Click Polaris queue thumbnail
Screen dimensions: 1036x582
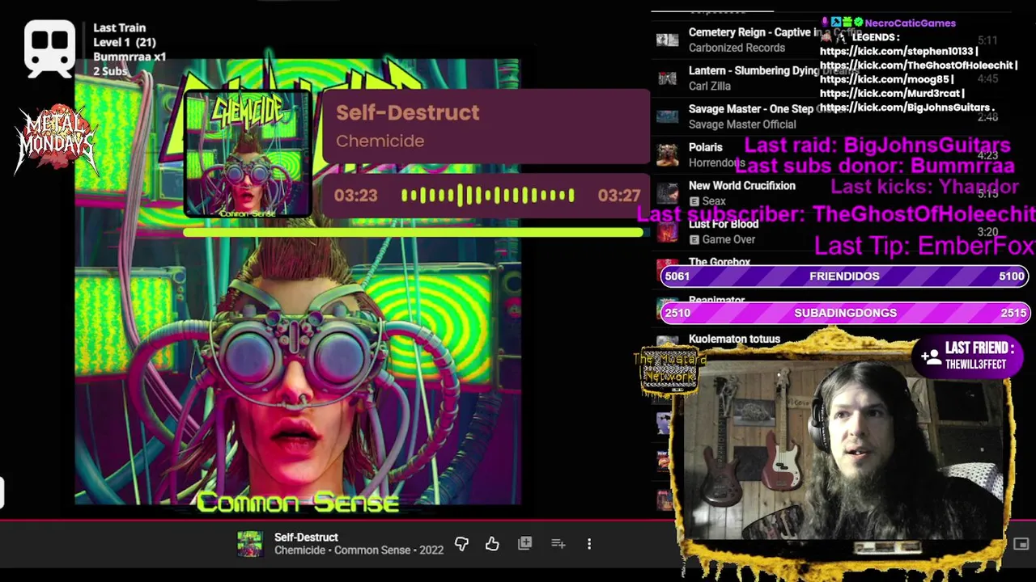[667, 154]
